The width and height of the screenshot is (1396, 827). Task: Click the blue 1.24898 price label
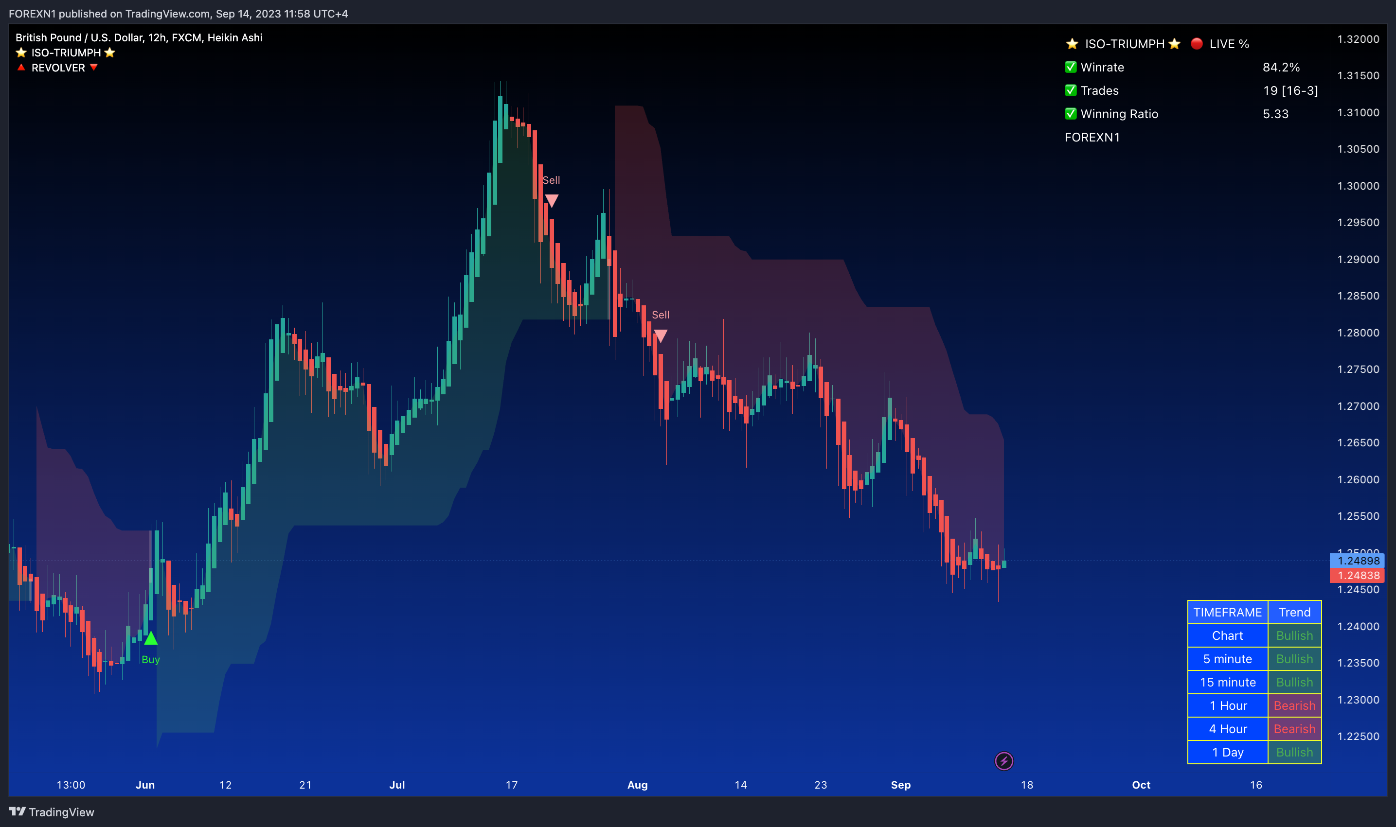tap(1357, 561)
